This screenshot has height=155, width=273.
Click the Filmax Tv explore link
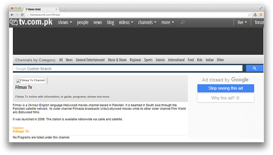[x=21, y=131]
